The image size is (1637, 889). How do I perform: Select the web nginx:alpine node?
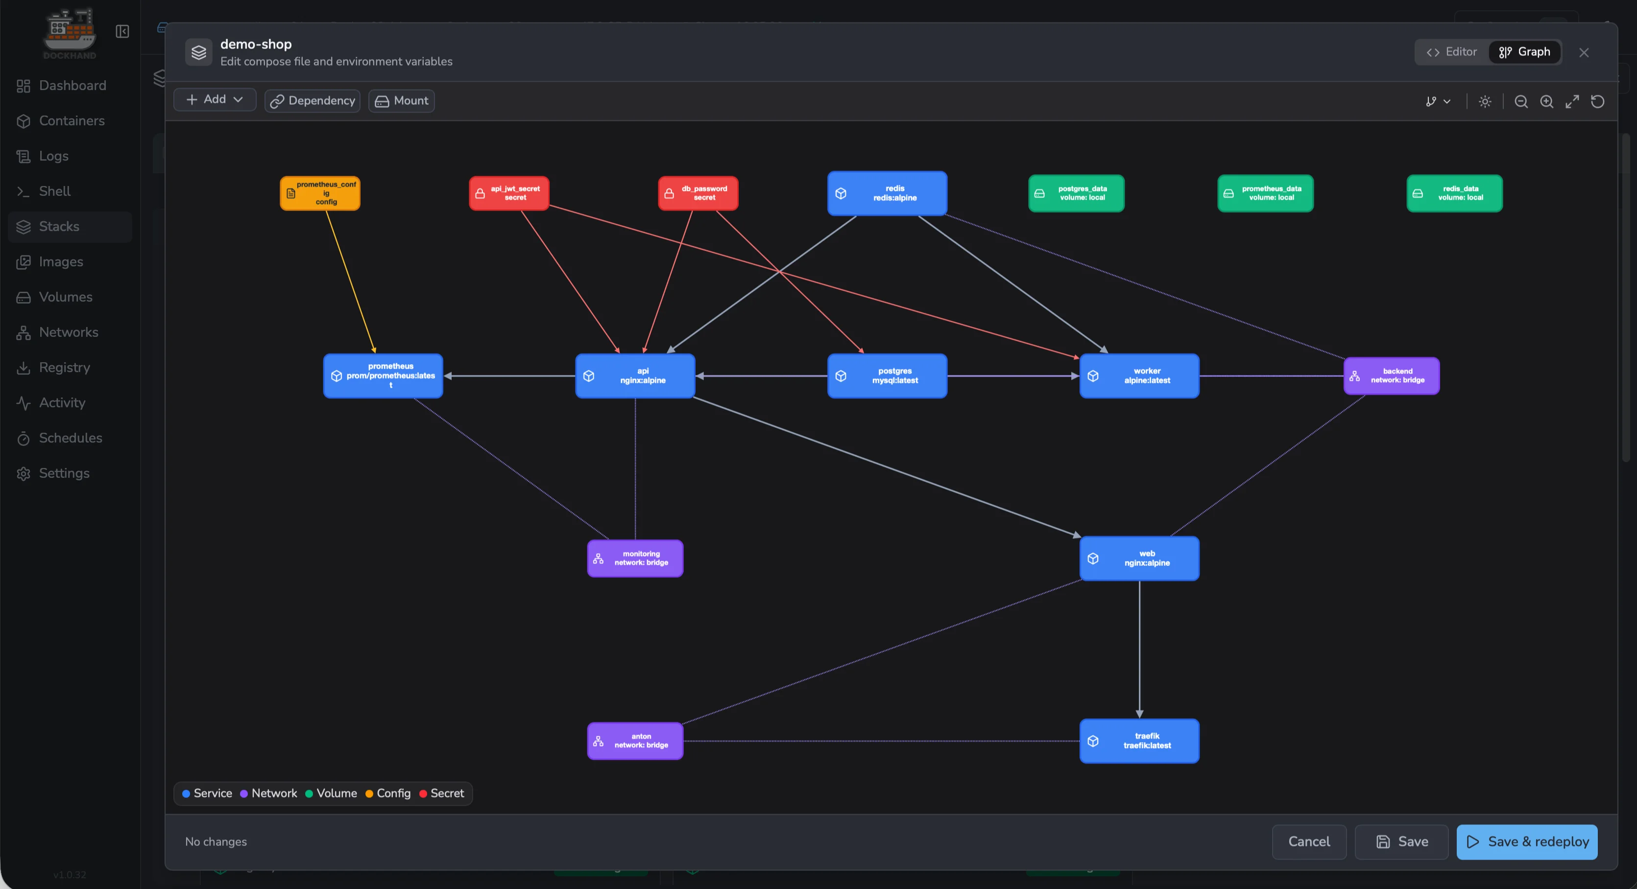coord(1139,558)
